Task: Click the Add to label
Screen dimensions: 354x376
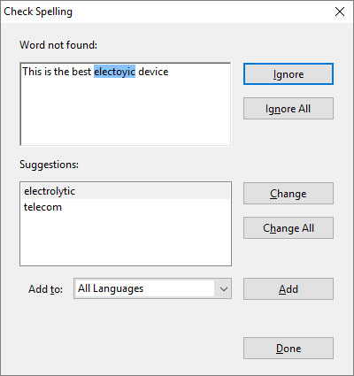Action: pyautogui.click(x=45, y=289)
